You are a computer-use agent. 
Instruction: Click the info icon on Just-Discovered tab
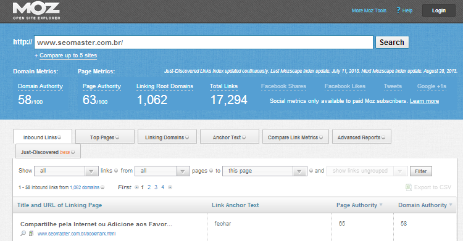click(x=73, y=152)
